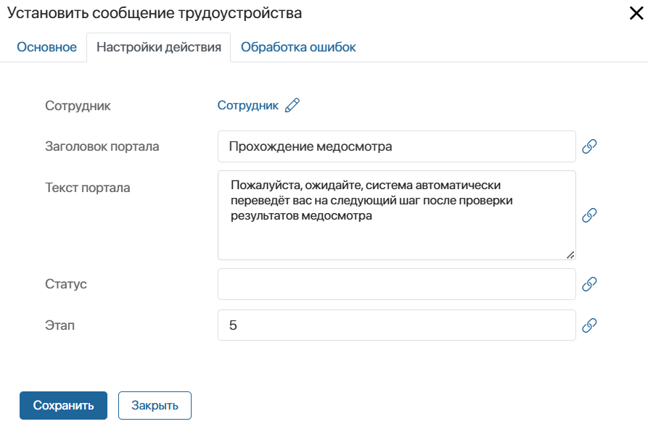648x424 pixels.
Task: Click the text area resize handle corner
Action: point(570,255)
